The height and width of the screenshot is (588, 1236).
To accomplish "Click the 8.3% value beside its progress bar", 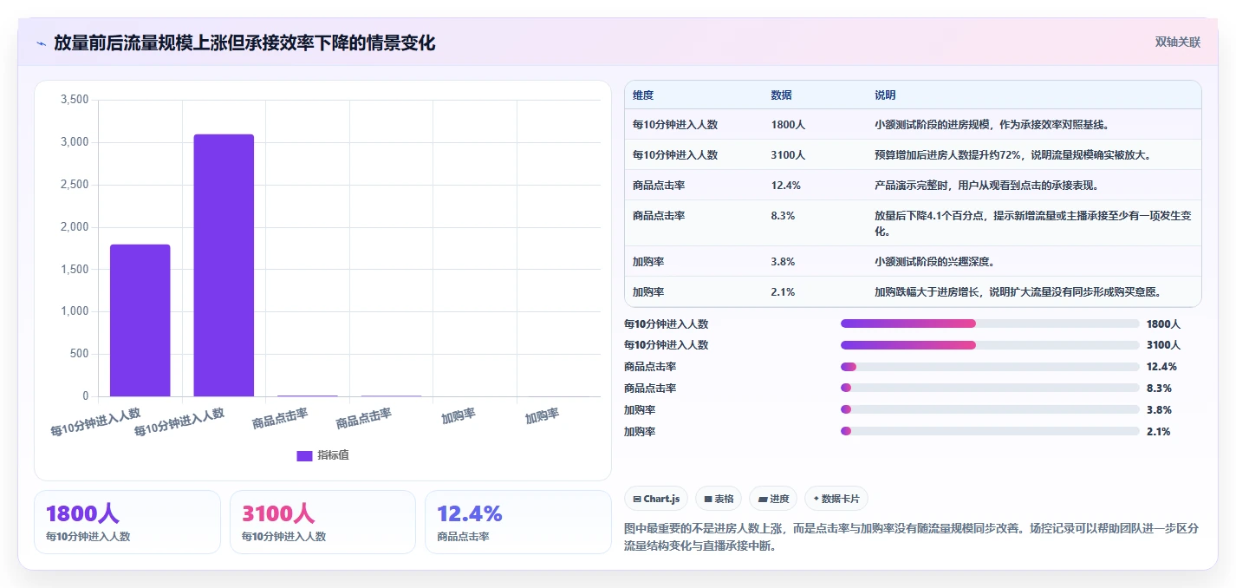I will click(x=1159, y=389).
